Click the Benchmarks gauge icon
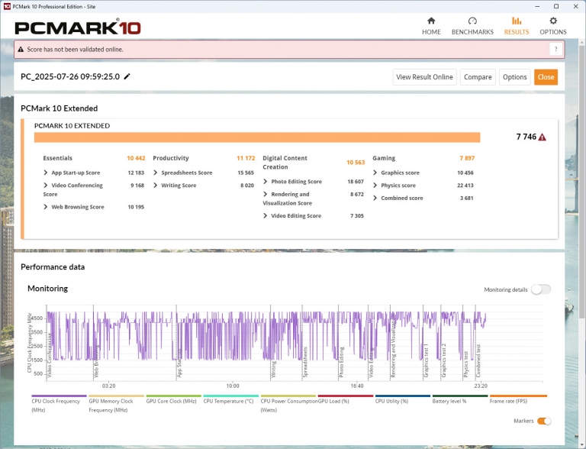The image size is (586, 449). (x=472, y=21)
